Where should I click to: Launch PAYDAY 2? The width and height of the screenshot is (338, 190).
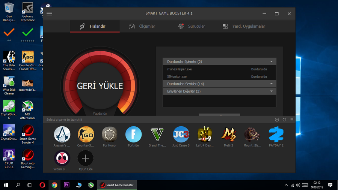pos(276,136)
